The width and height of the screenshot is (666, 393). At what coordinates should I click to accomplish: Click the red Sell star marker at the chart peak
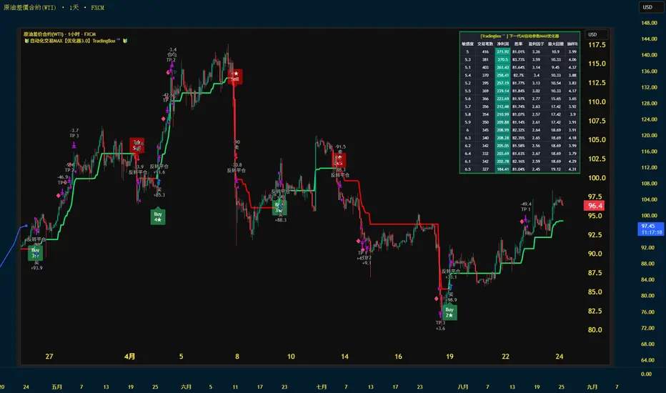point(235,77)
